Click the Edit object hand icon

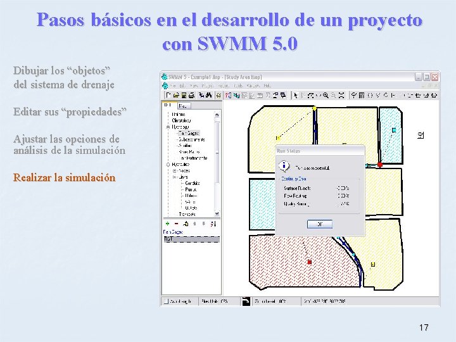[186, 224]
